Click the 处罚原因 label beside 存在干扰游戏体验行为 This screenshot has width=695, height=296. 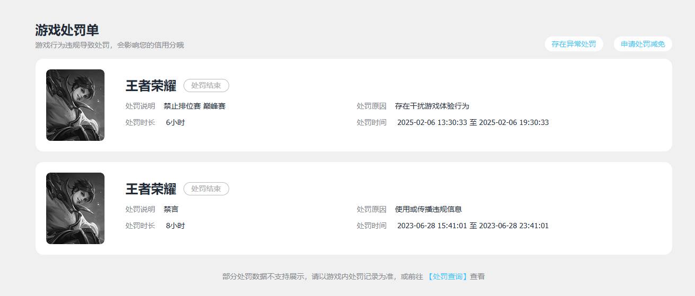point(372,106)
